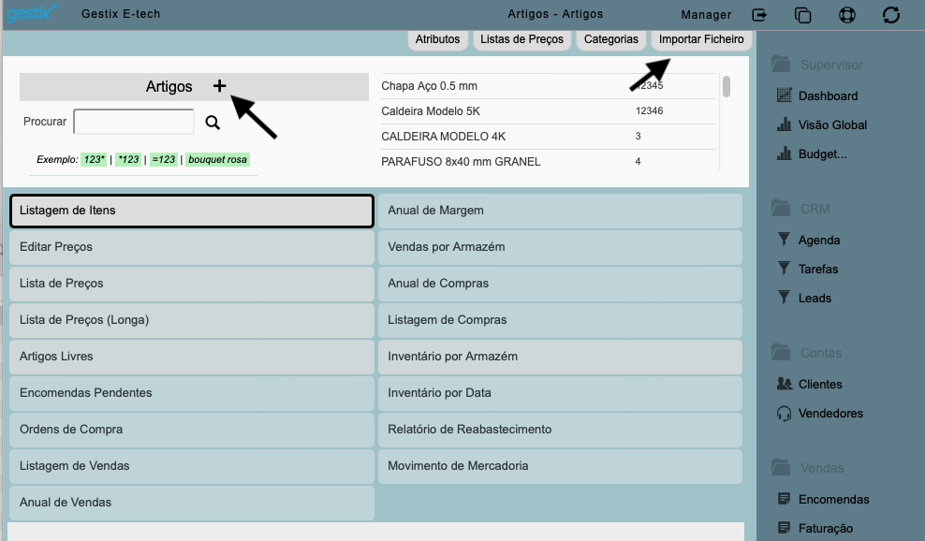Click the article code 12346
925x541 pixels.
click(649, 110)
